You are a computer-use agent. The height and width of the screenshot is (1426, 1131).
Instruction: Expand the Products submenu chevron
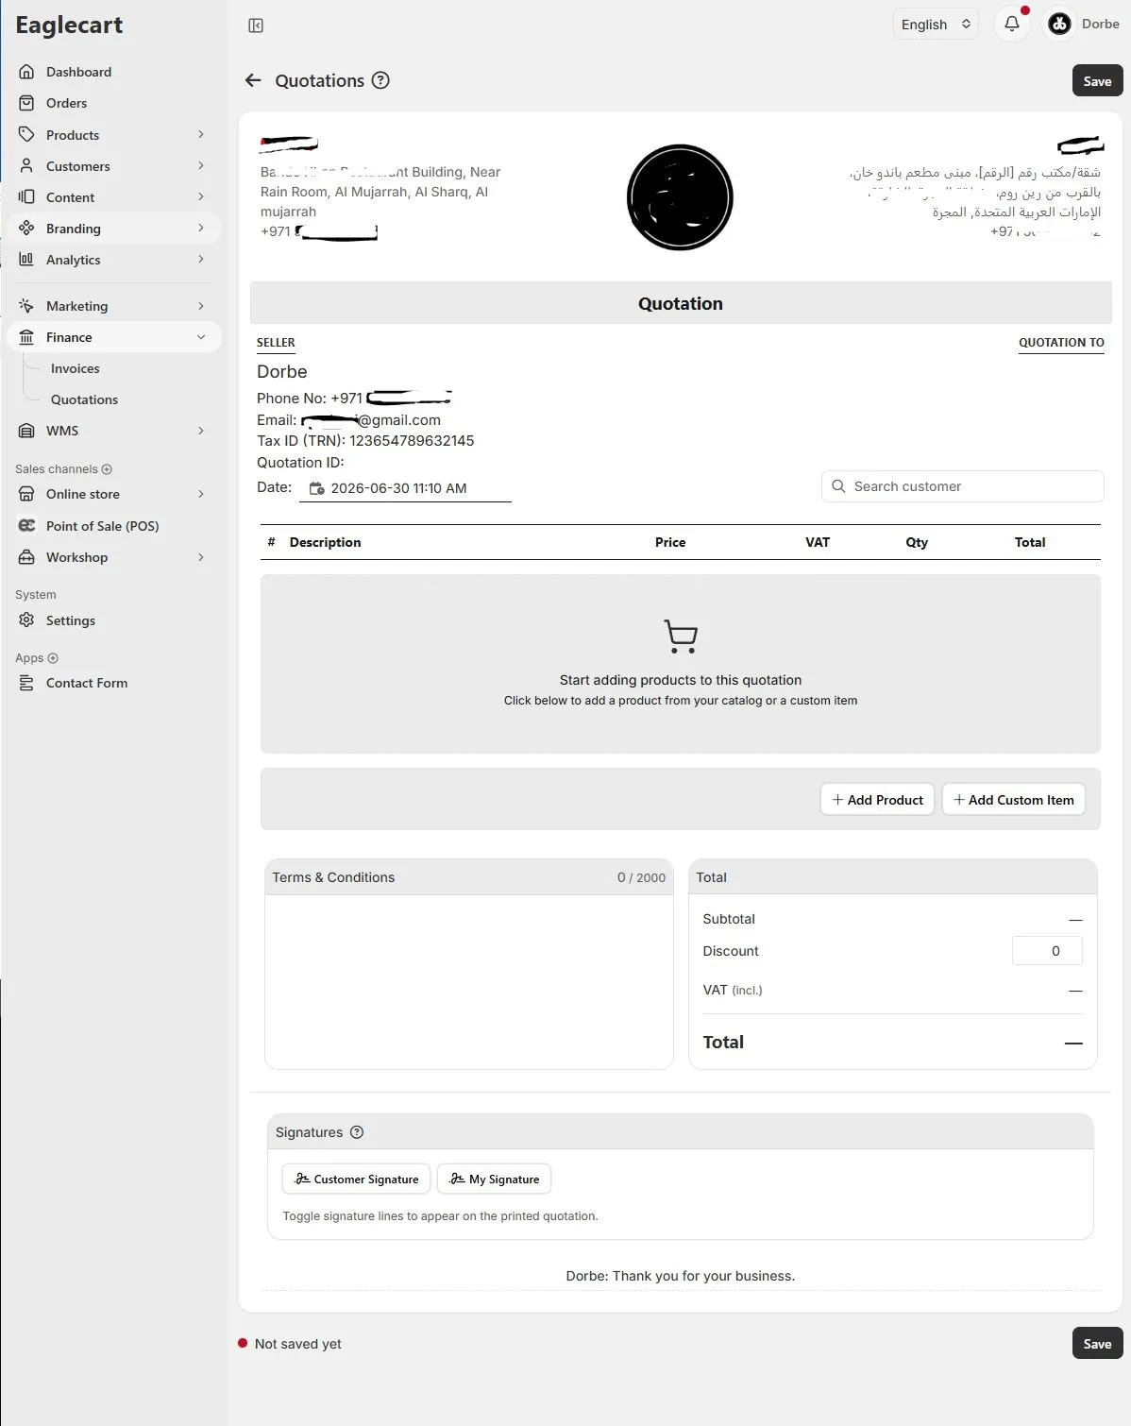click(x=201, y=134)
